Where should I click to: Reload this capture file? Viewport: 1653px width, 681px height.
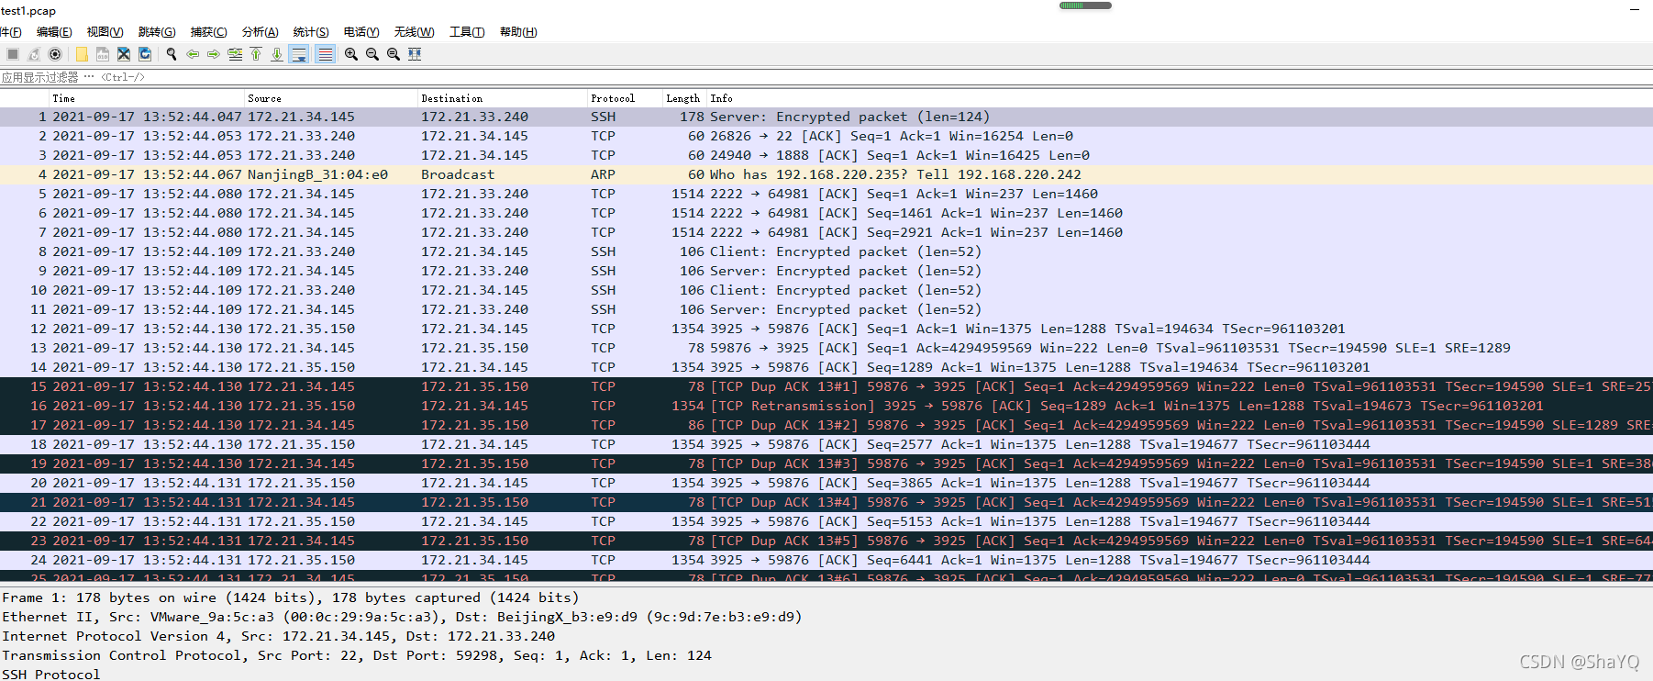[145, 54]
